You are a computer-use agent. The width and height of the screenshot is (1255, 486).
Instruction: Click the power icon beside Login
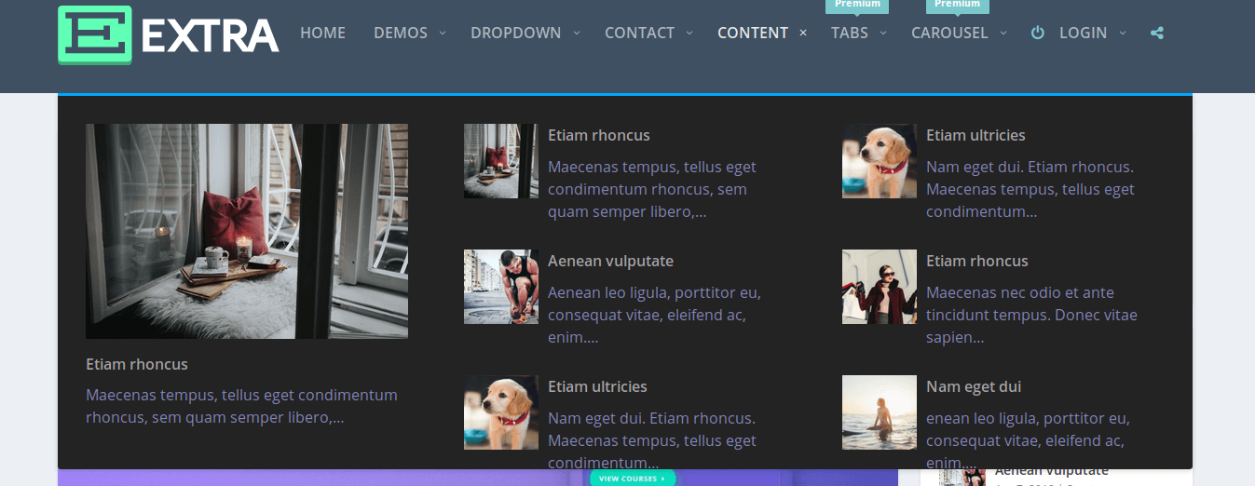pos(1037,34)
